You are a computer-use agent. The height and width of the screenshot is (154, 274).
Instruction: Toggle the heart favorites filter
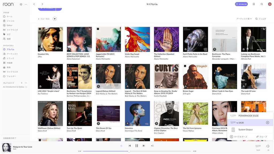click(x=55, y=19)
